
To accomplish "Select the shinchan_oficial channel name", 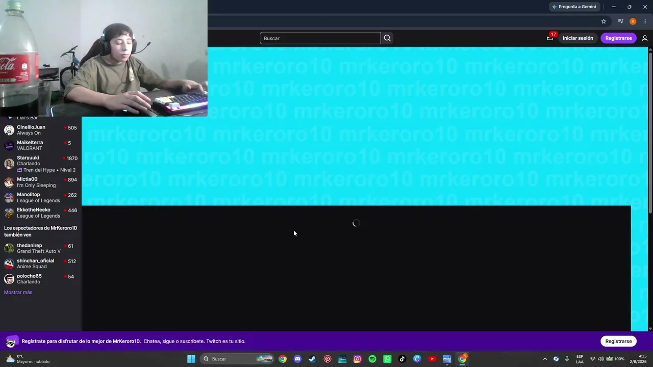I will coord(36,261).
